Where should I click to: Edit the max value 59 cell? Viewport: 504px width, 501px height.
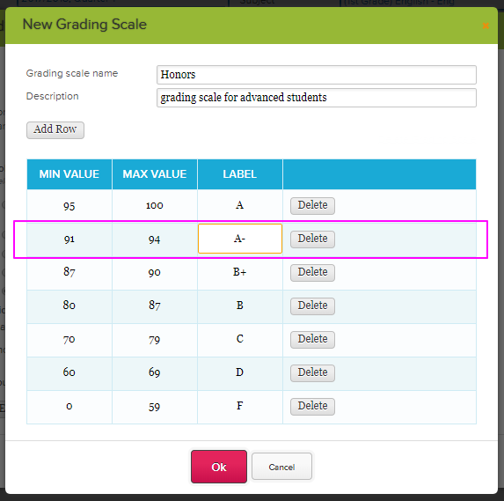coord(155,407)
